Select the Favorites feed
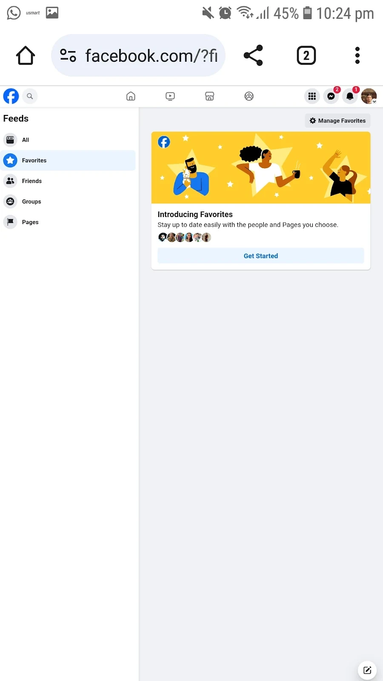The width and height of the screenshot is (383, 681). click(x=68, y=160)
